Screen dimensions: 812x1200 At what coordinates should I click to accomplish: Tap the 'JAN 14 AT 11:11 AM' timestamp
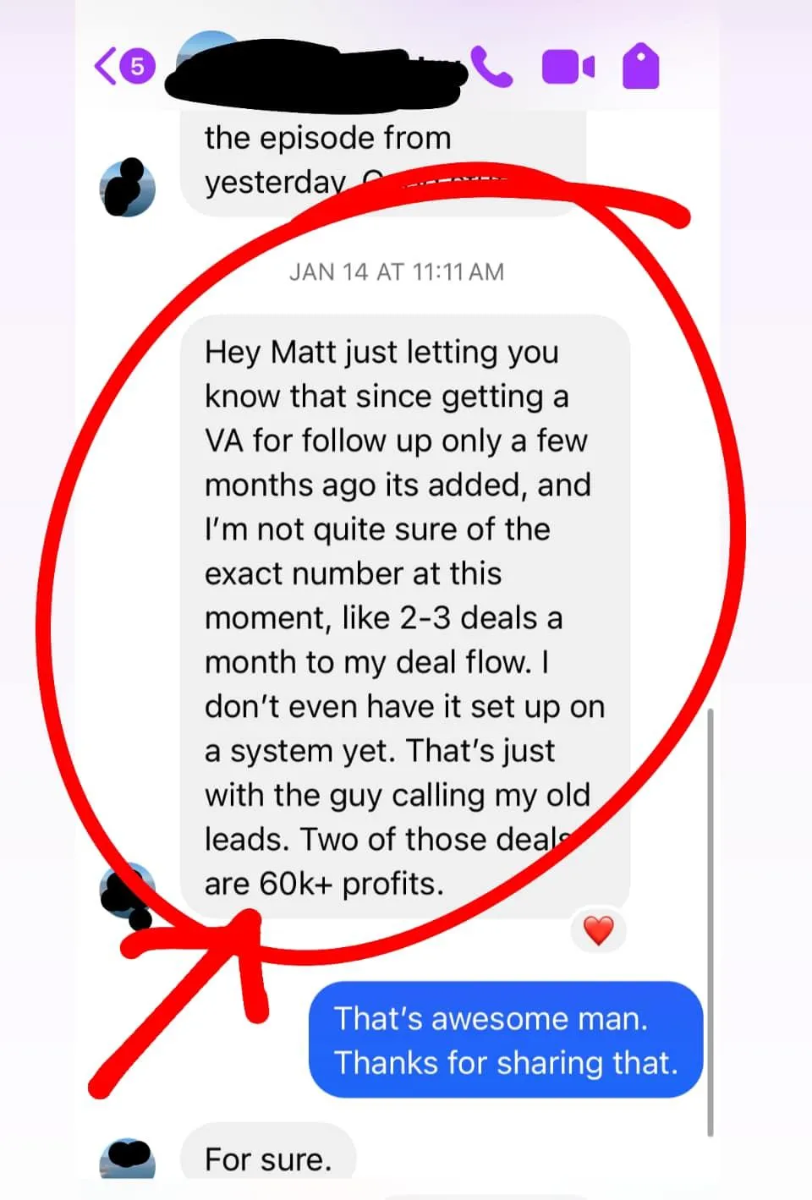click(397, 271)
